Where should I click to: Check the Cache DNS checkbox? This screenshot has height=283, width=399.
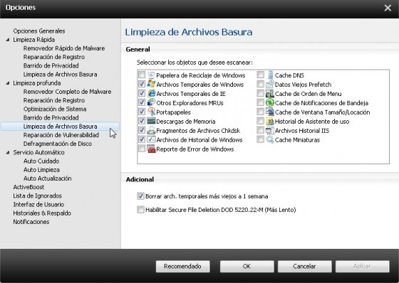260,75
